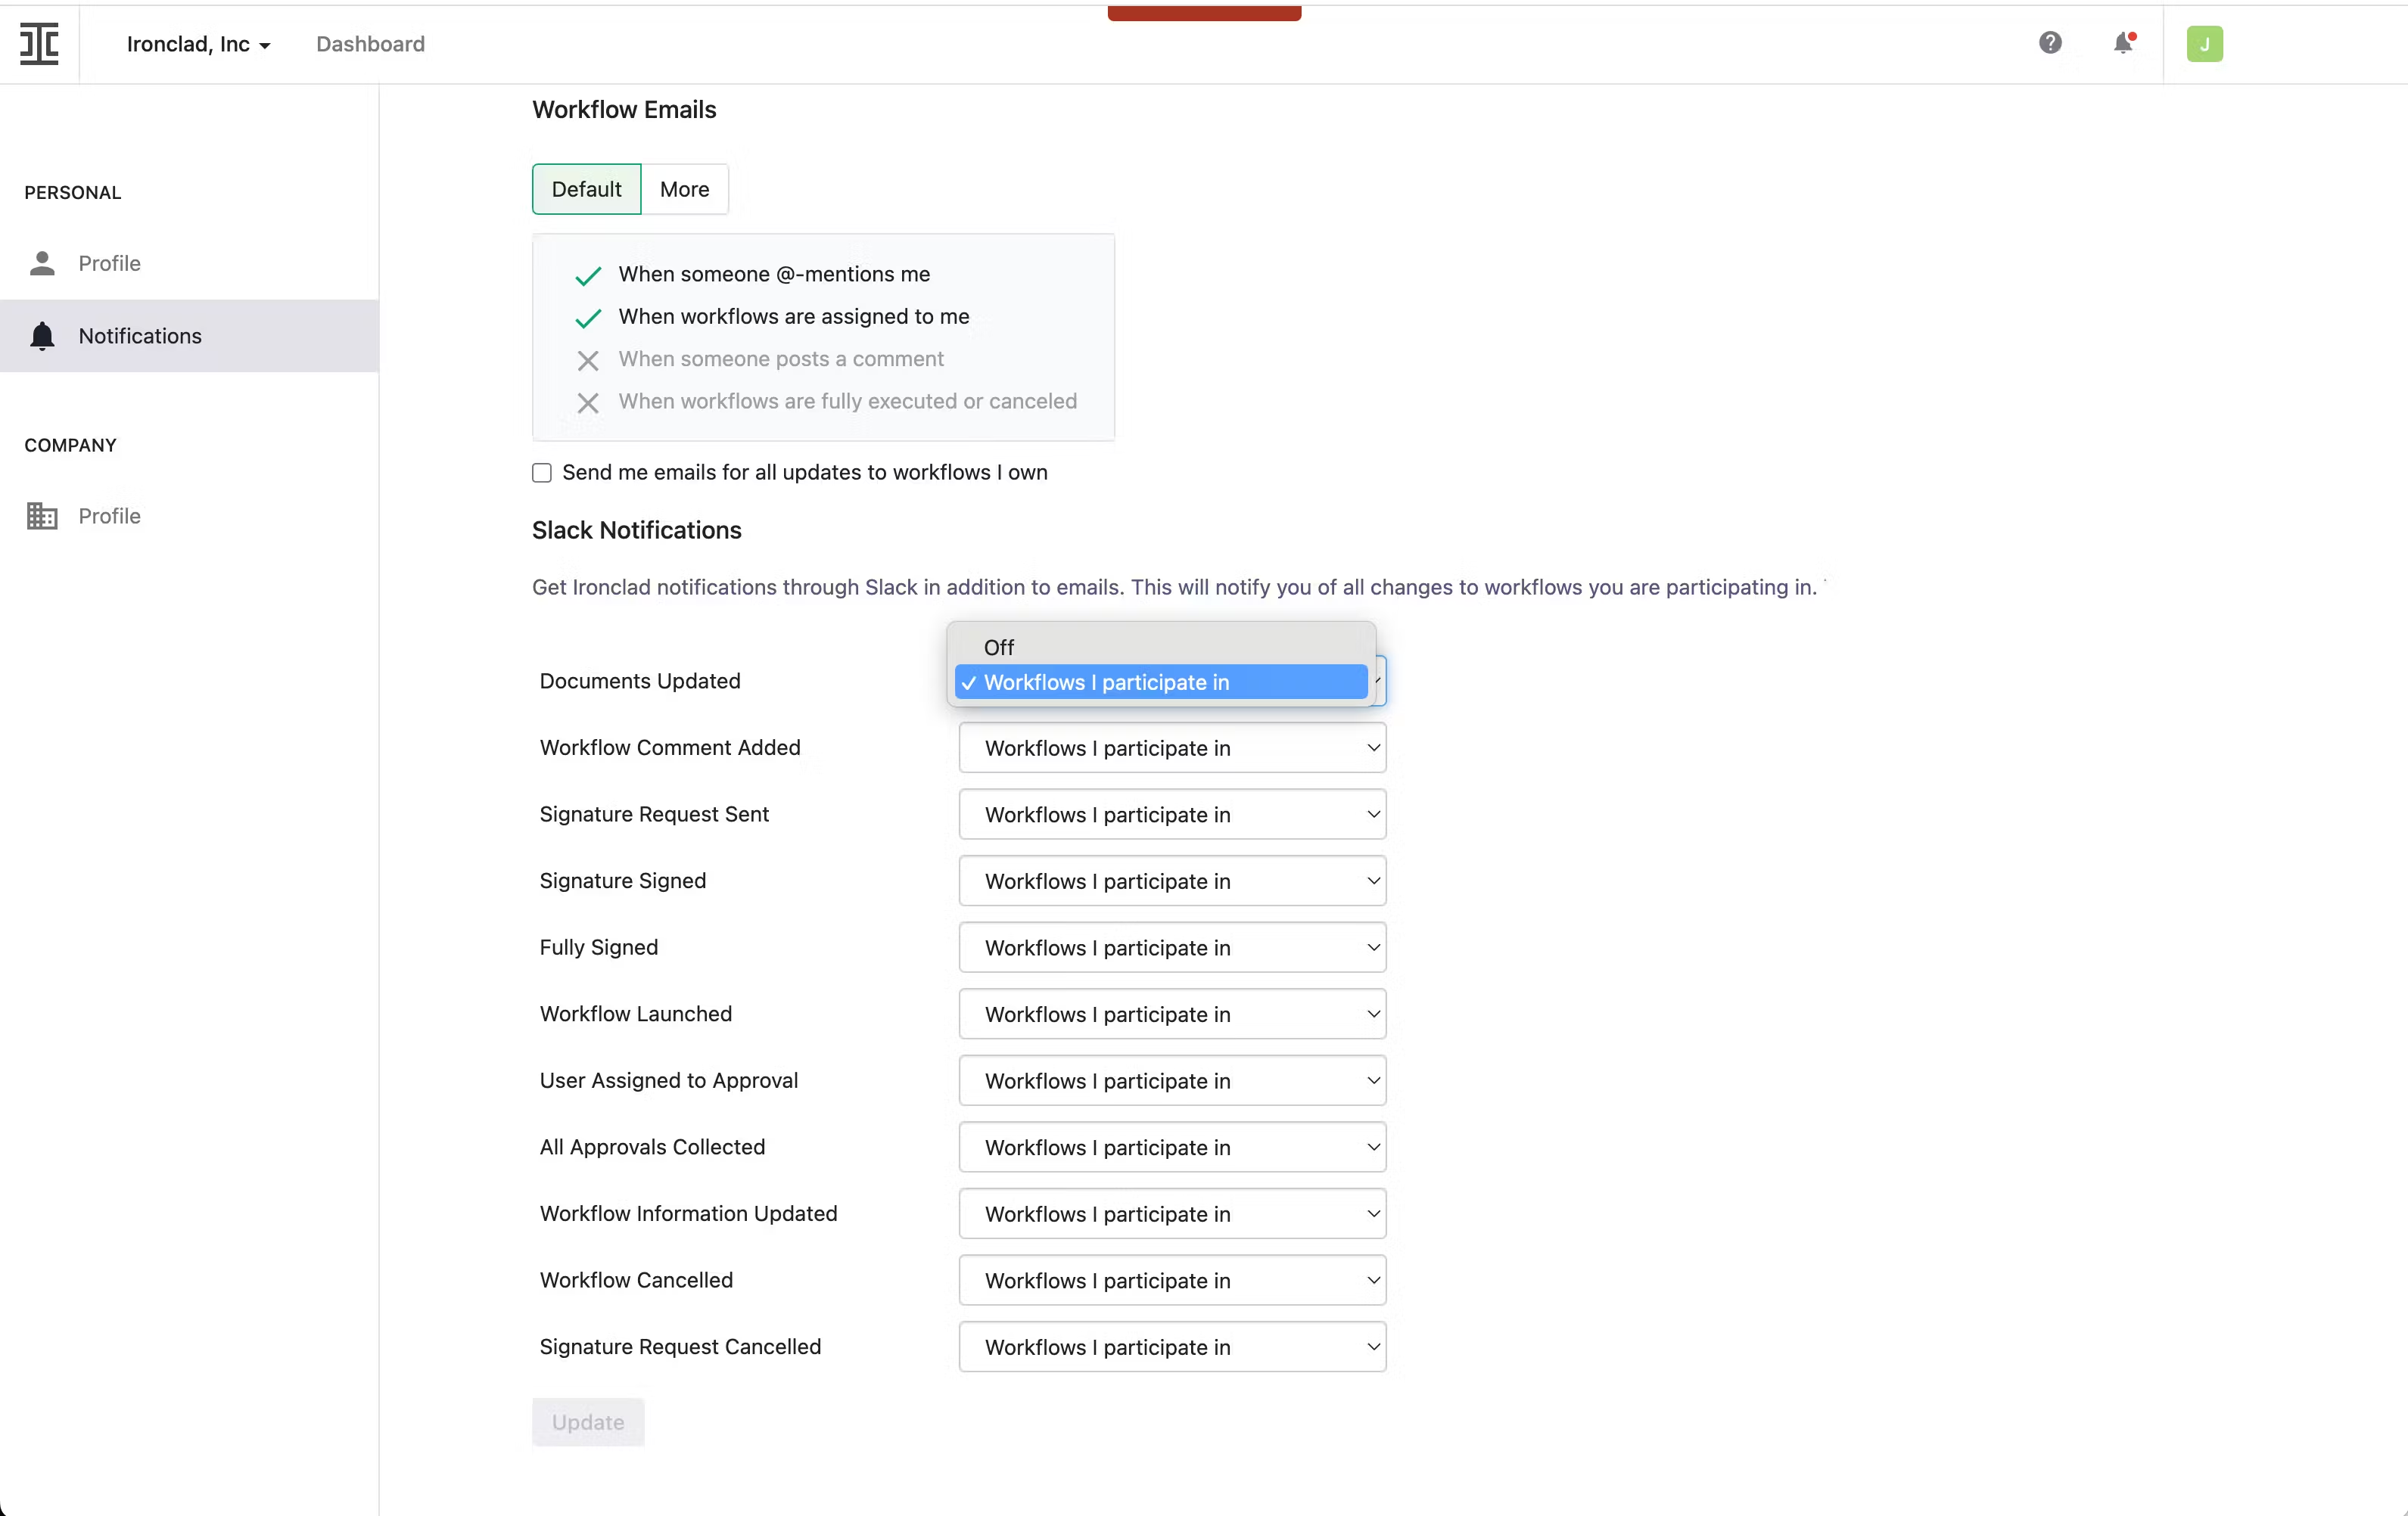Go to Dashboard
2408x1516 pixels.
tap(370, 44)
